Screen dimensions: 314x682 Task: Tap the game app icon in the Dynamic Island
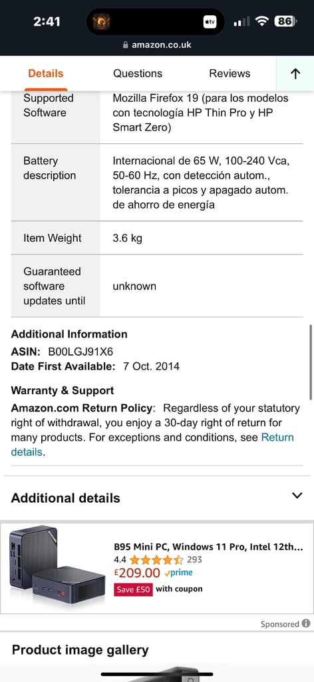tap(101, 21)
